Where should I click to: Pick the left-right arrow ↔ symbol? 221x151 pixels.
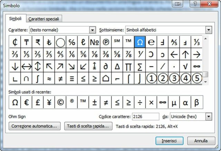(x=26, y=66)
